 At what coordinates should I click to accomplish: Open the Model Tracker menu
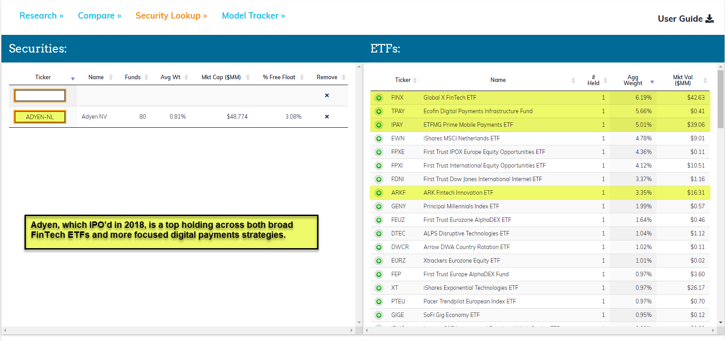click(253, 15)
